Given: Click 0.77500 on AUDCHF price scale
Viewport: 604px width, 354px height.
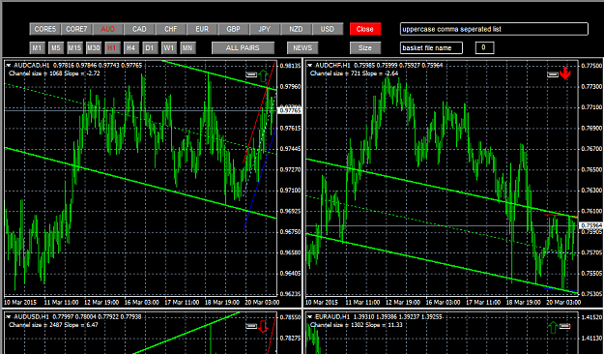Looking at the screenshot, I should coord(591,66).
